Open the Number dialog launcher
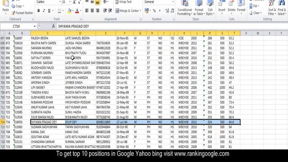The width and height of the screenshot is (288, 162). tap(173, 19)
